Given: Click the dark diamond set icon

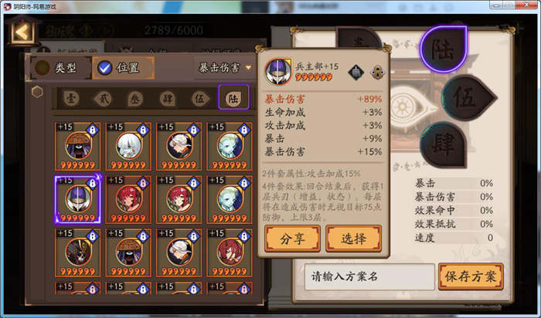Looking at the screenshot, I should pos(356,73).
